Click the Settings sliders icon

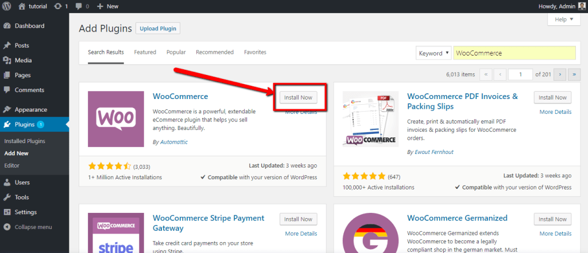tap(7, 212)
